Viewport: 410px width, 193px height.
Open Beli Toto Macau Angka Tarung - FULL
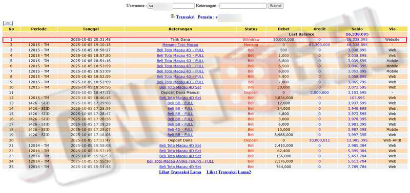click(x=180, y=161)
